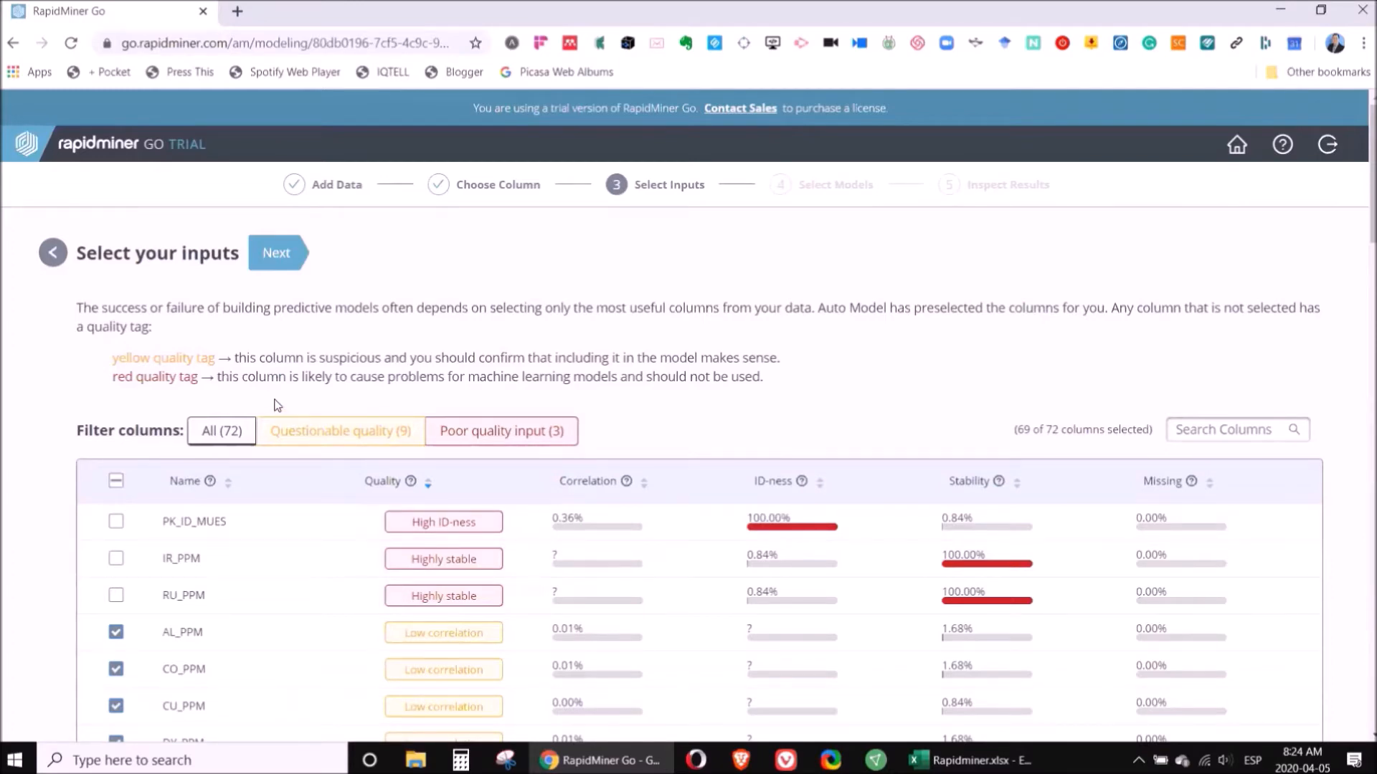Go to Add Data step
The width and height of the screenshot is (1377, 774).
323,184
